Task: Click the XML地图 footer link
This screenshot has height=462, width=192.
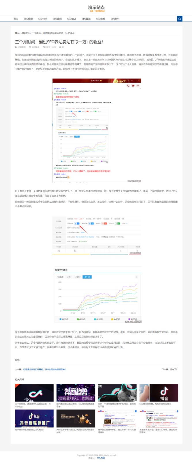Action: 101,458
